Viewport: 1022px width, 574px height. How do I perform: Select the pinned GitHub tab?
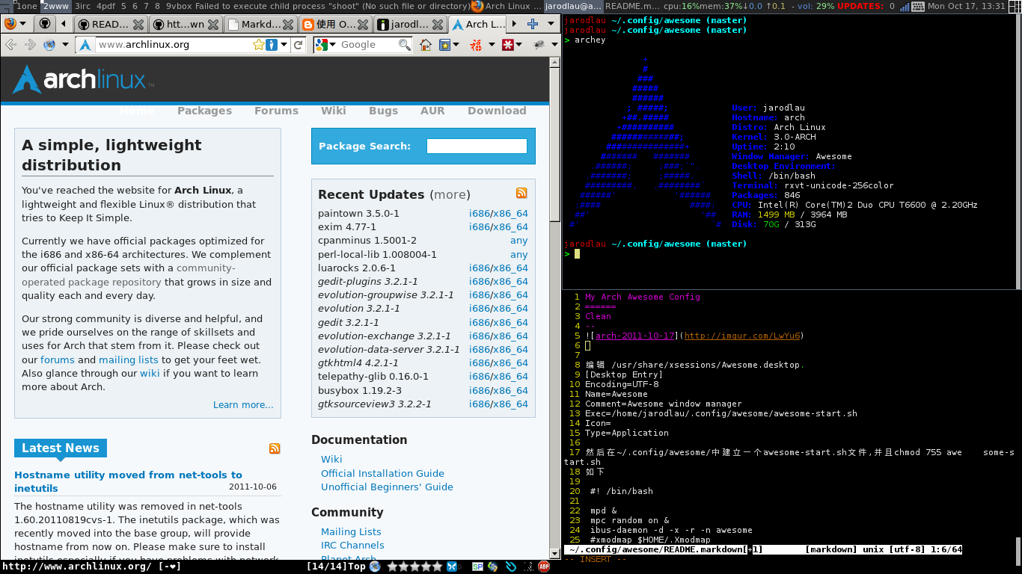[x=44, y=24]
